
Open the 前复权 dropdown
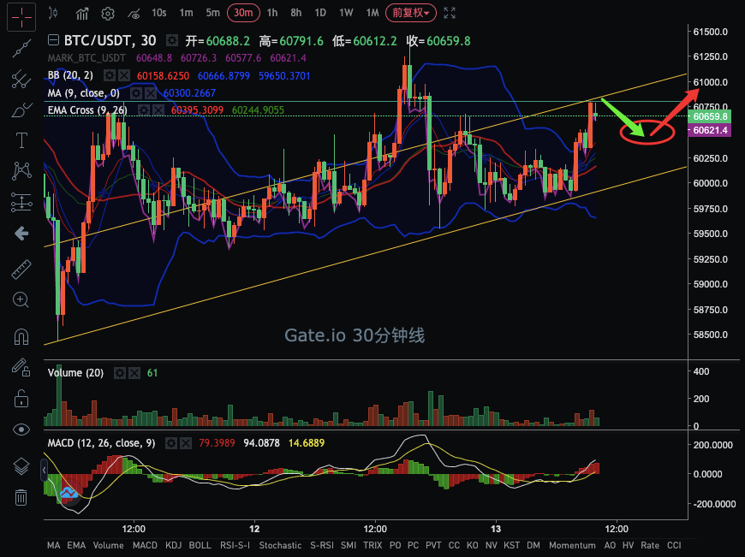coord(409,13)
